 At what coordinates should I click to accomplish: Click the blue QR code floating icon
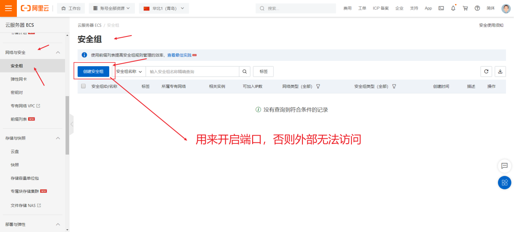pyautogui.click(x=504, y=182)
